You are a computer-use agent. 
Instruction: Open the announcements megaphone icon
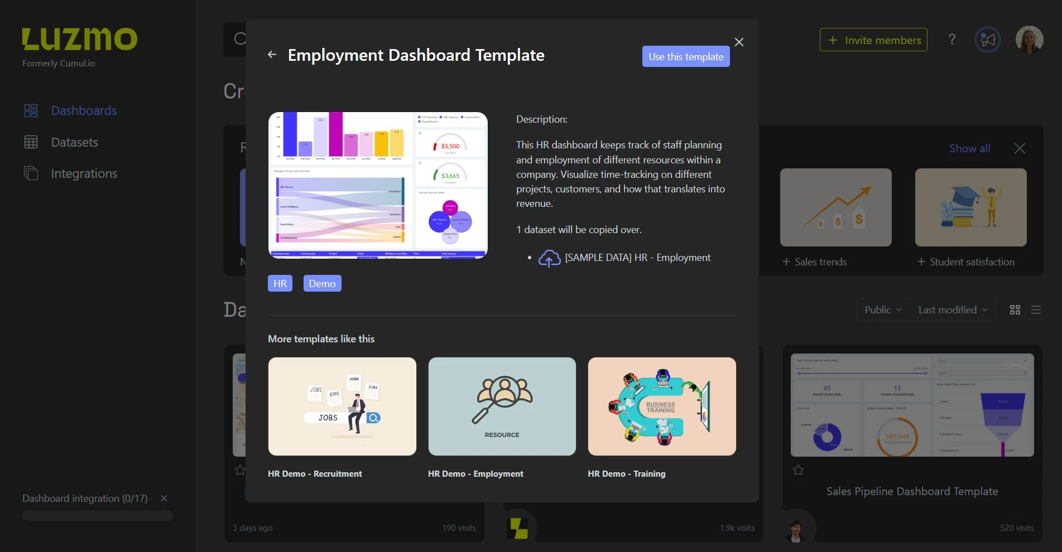pyautogui.click(x=988, y=40)
